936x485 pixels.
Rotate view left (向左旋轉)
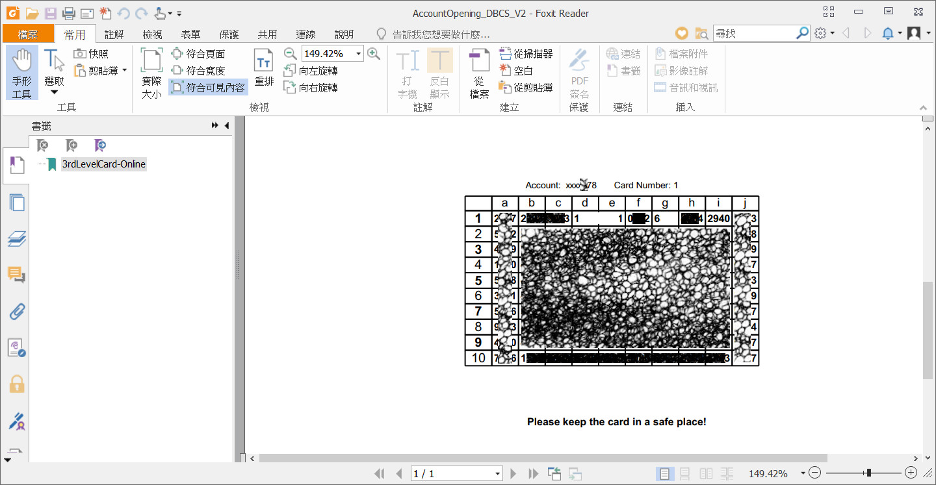(x=311, y=71)
